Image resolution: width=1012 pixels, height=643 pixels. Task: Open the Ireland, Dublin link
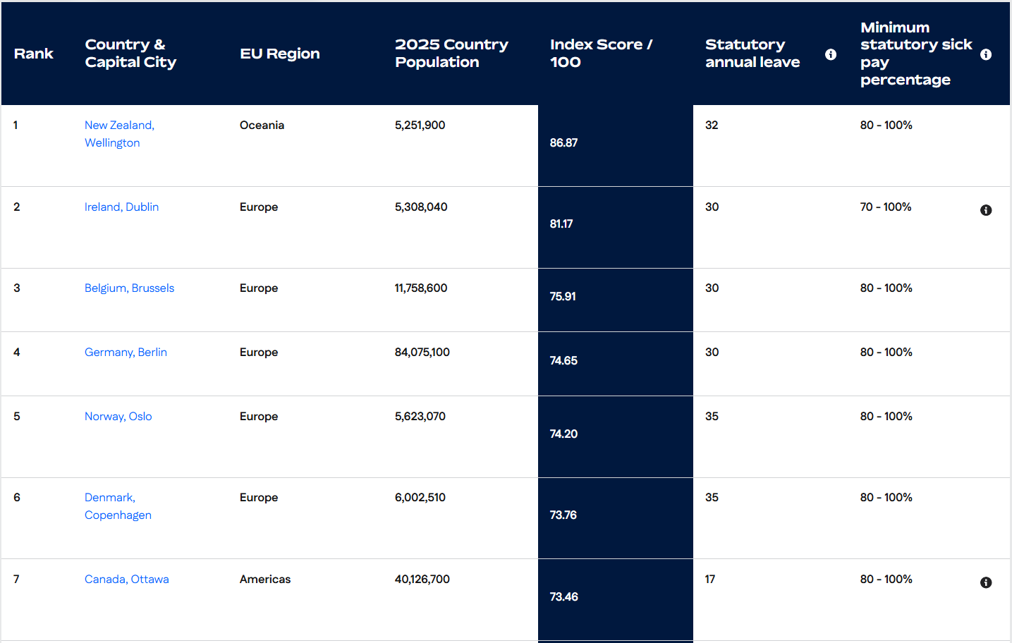click(121, 207)
